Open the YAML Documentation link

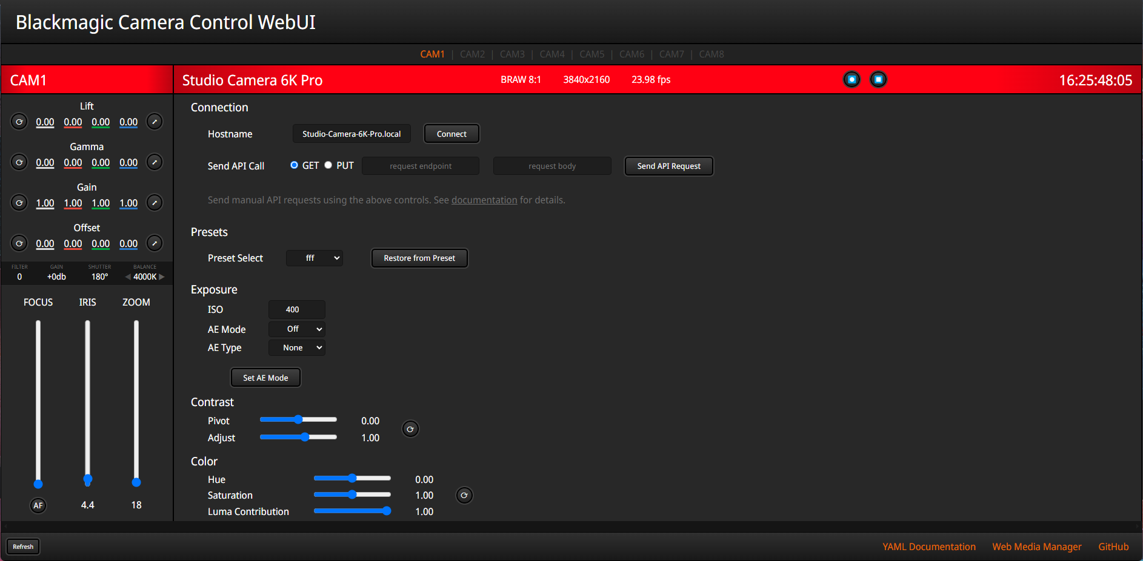coord(929,546)
